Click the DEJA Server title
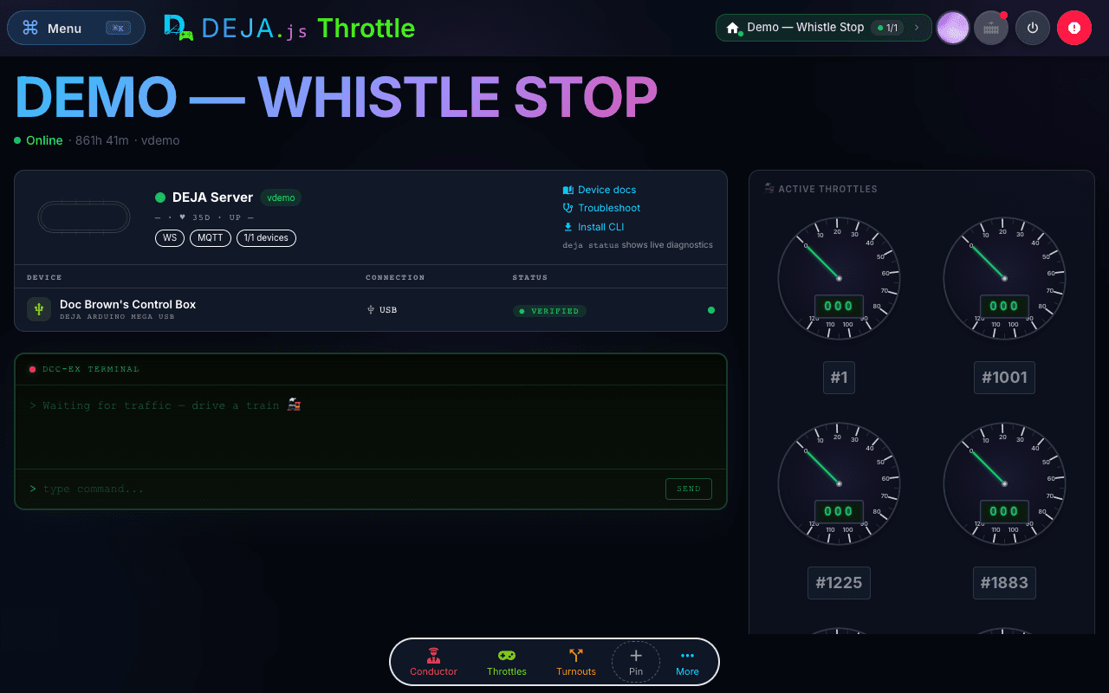The height and width of the screenshot is (693, 1109). pos(212,198)
